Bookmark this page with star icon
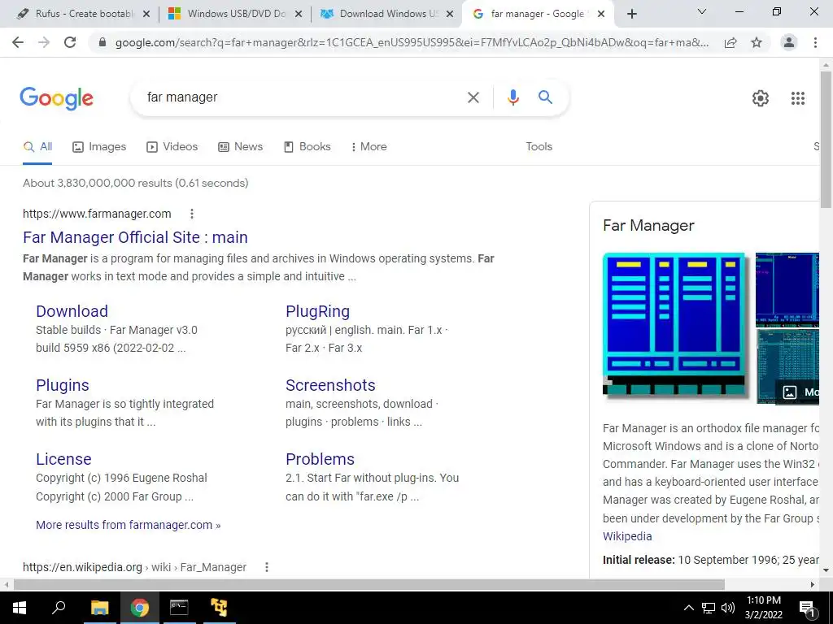The width and height of the screenshot is (833, 624). click(x=757, y=42)
